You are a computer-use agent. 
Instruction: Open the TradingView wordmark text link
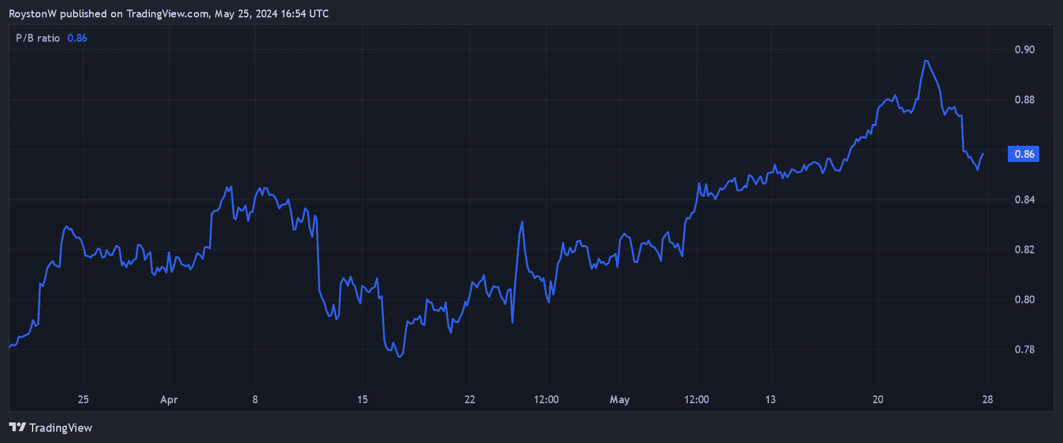(60, 428)
